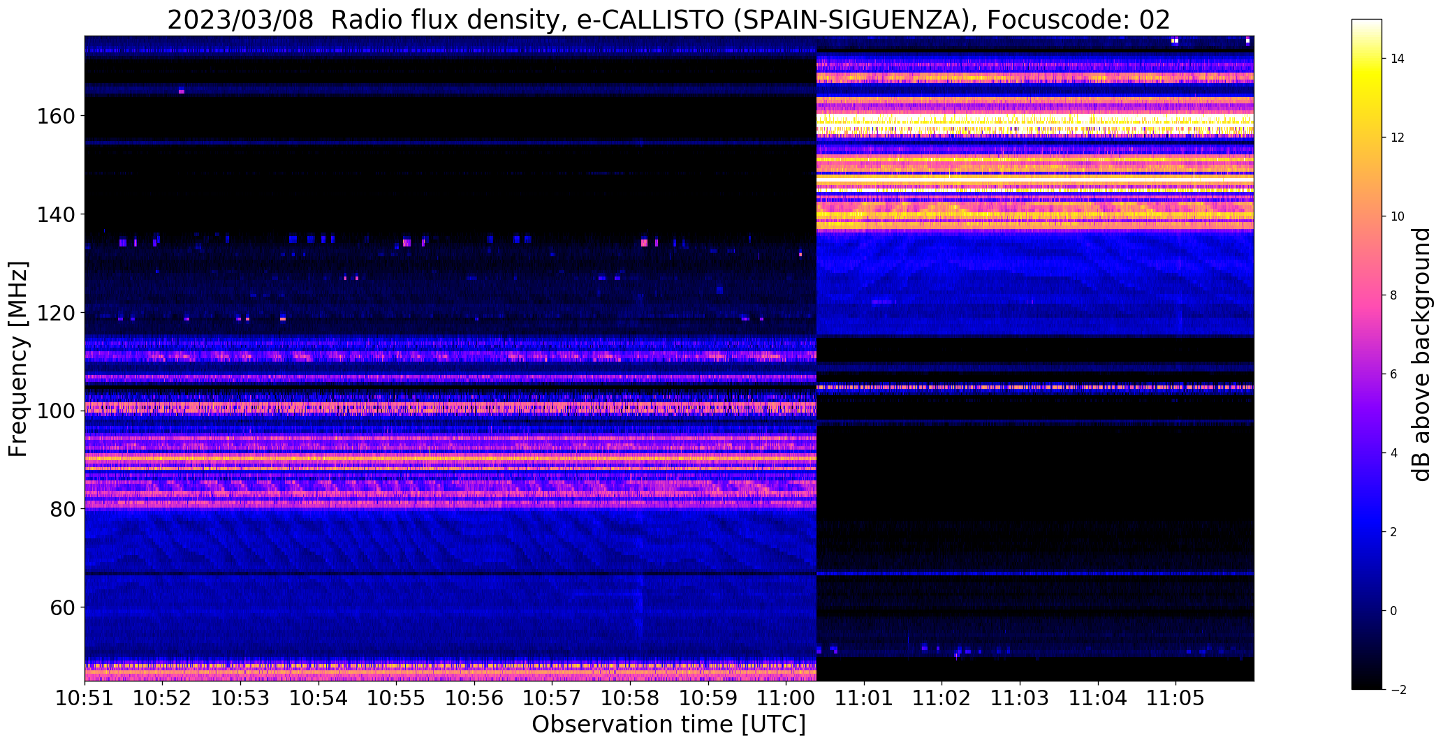Click the thin pink line near 105 MHz after 11:01
1443x745 pixels.
[x=1035, y=387]
